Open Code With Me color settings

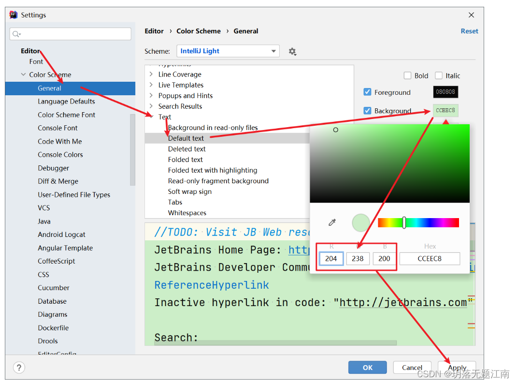tap(60, 142)
